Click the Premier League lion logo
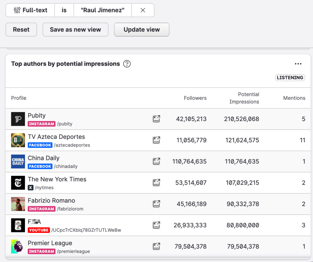The height and width of the screenshot is (262, 313). [x=18, y=247]
